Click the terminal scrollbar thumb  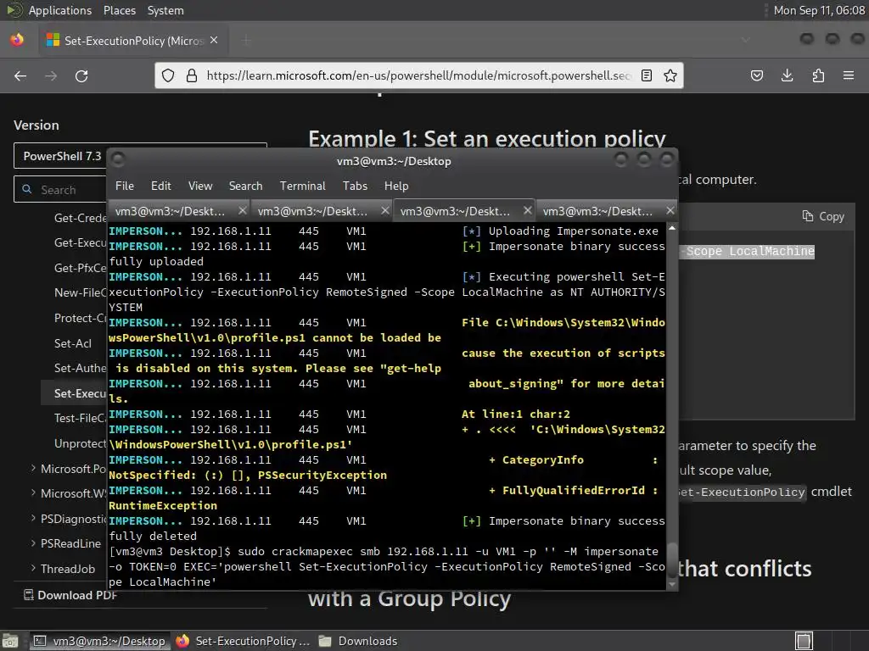(672, 559)
